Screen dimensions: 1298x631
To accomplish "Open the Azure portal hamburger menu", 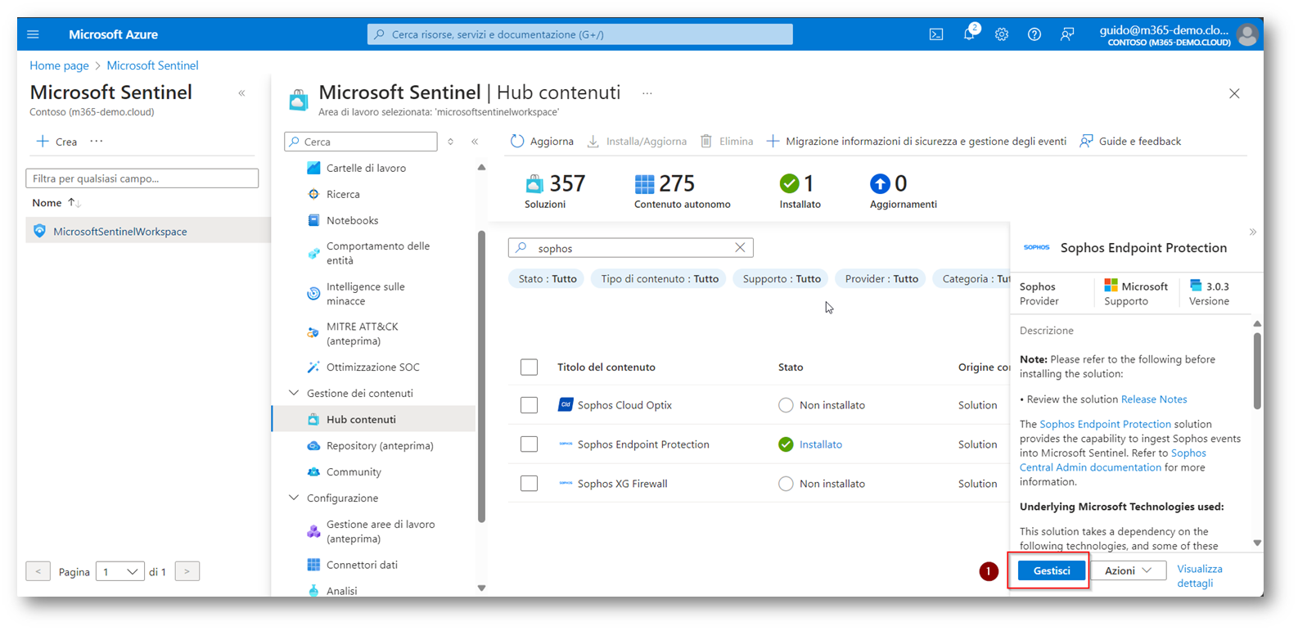I will 33,34.
